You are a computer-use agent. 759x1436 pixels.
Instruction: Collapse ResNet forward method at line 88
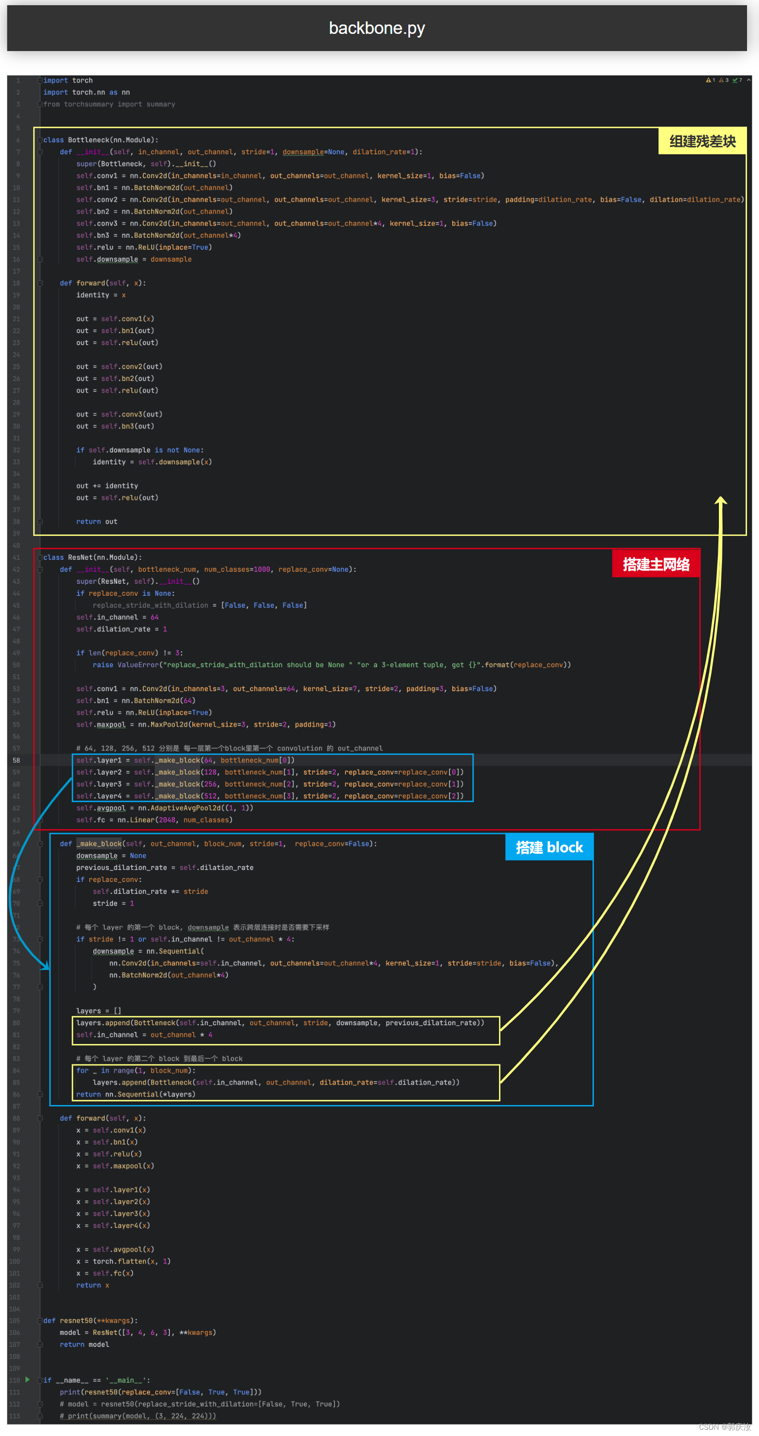coord(40,1118)
